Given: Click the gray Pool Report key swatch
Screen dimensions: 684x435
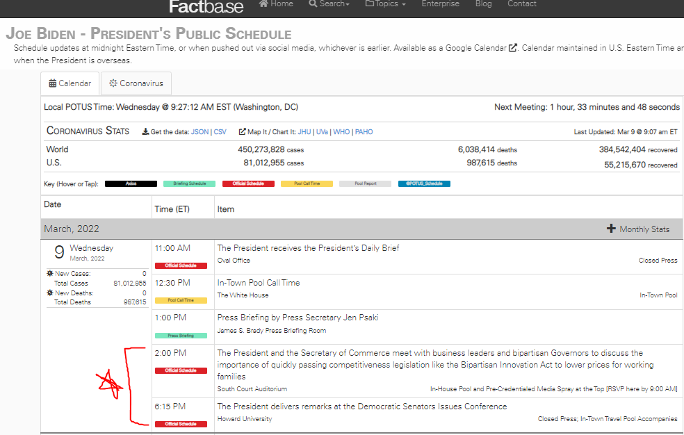Looking at the screenshot, I should [x=365, y=184].
